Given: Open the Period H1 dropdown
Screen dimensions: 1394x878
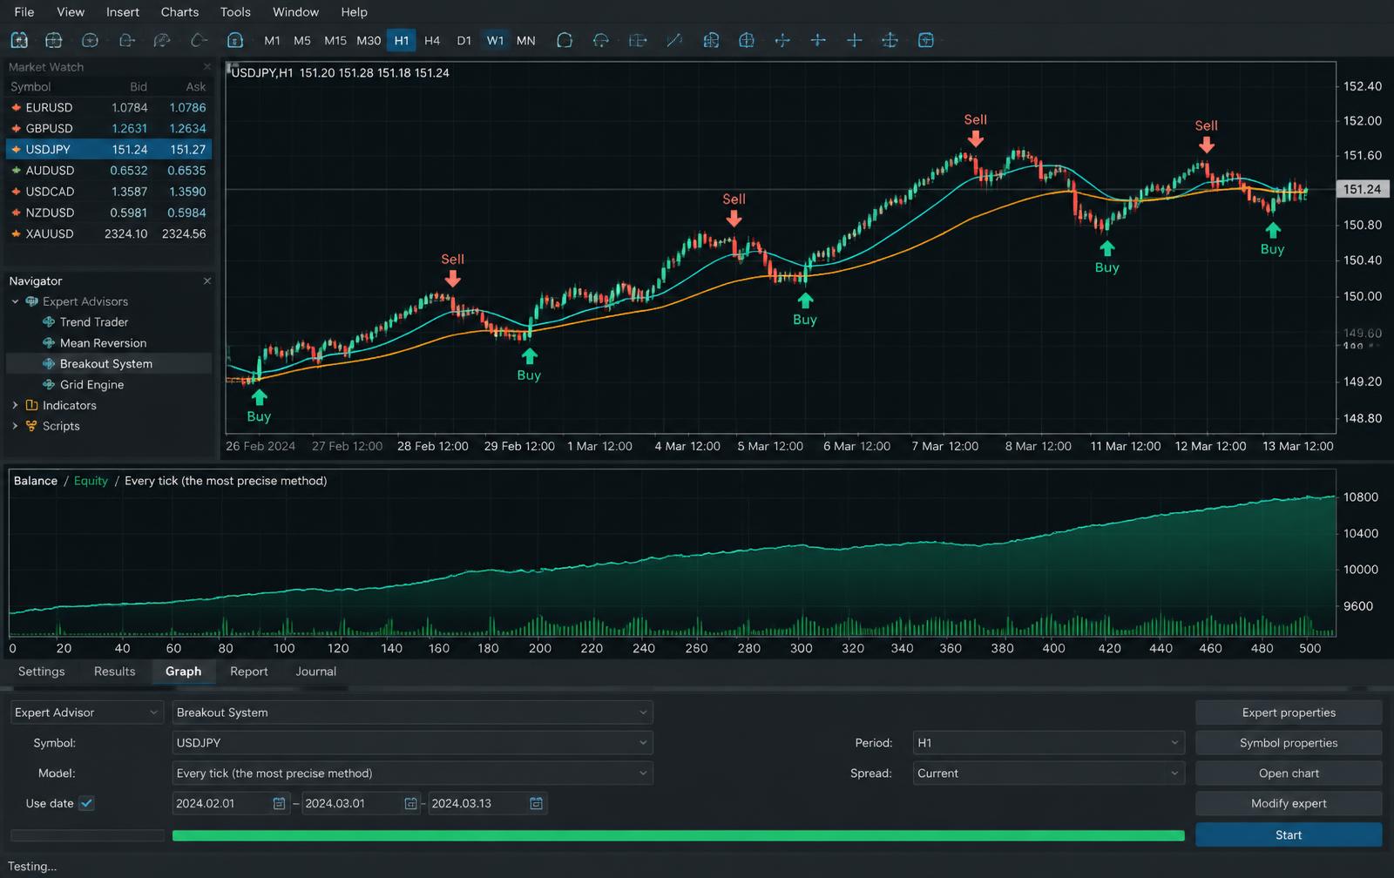Looking at the screenshot, I should (1049, 743).
